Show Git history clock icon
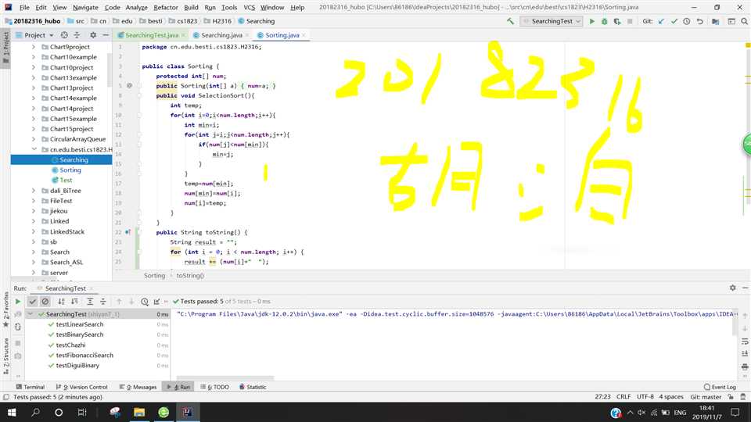 click(x=687, y=21)
